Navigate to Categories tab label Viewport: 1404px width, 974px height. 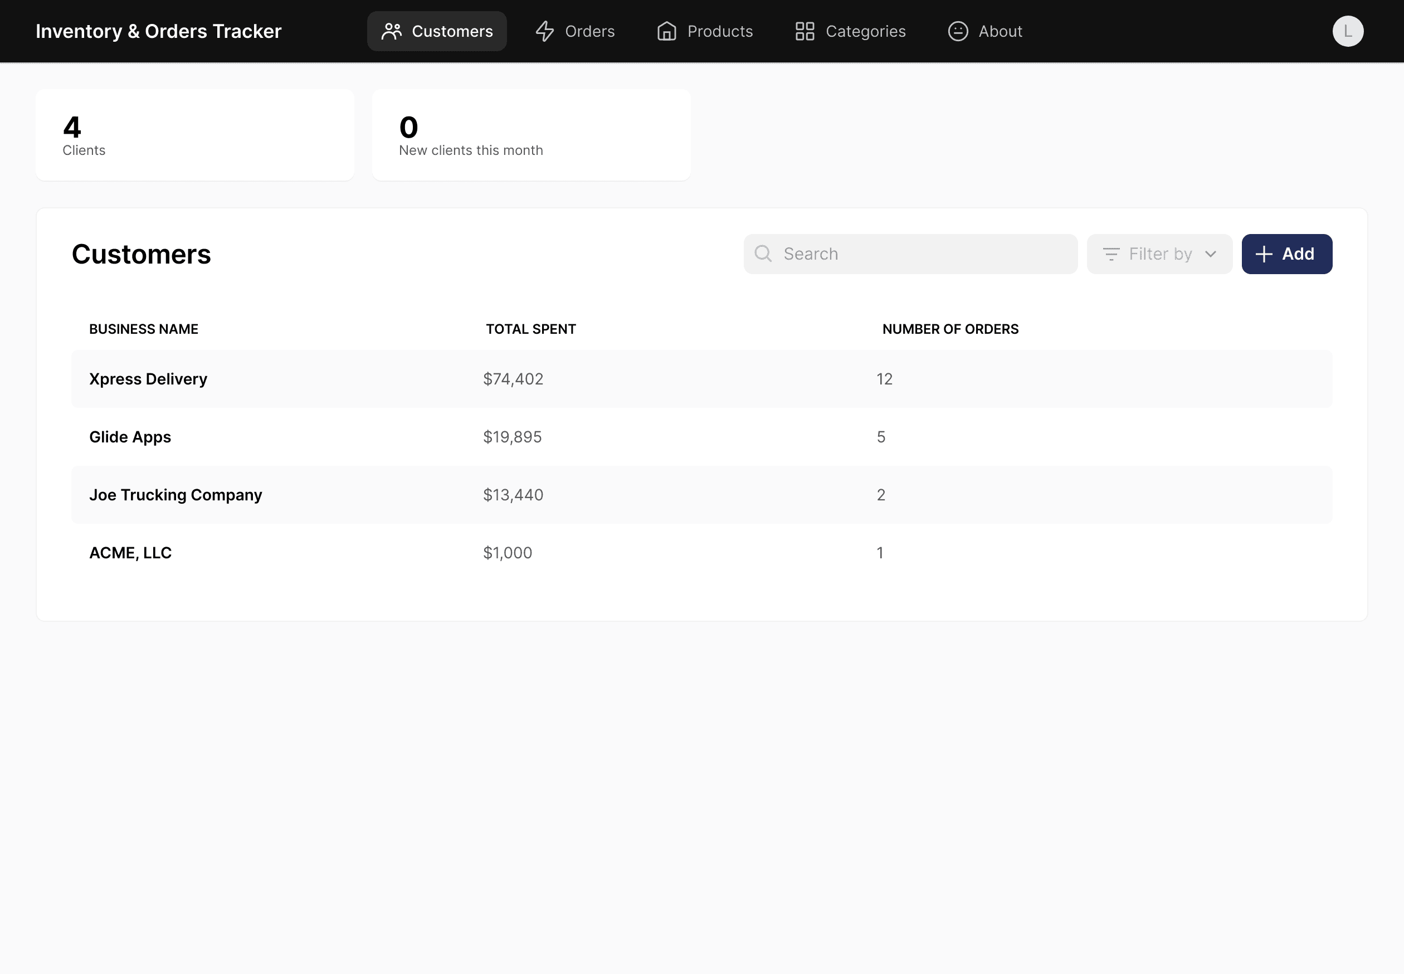(x=865, y=31)
